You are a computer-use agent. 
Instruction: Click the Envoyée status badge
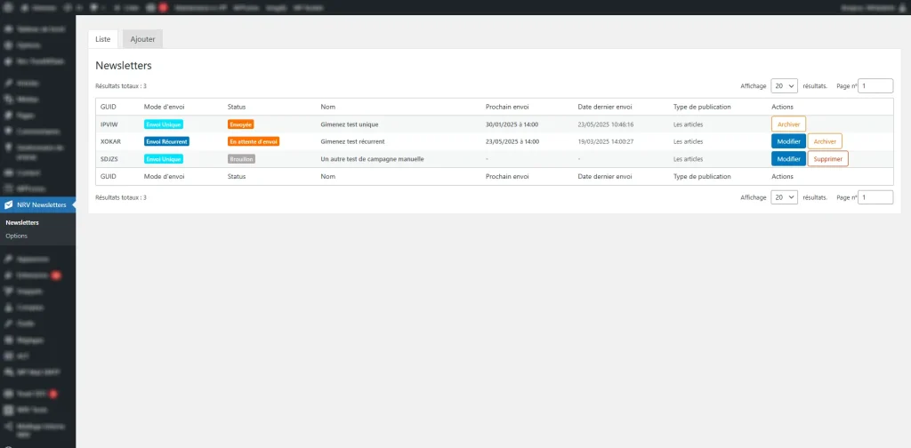point(240,124)
